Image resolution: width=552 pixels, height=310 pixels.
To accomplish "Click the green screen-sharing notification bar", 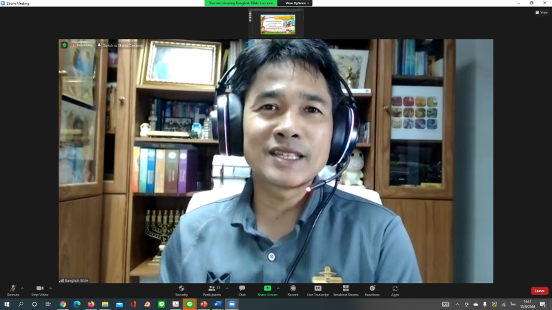I will pos(241,3).
